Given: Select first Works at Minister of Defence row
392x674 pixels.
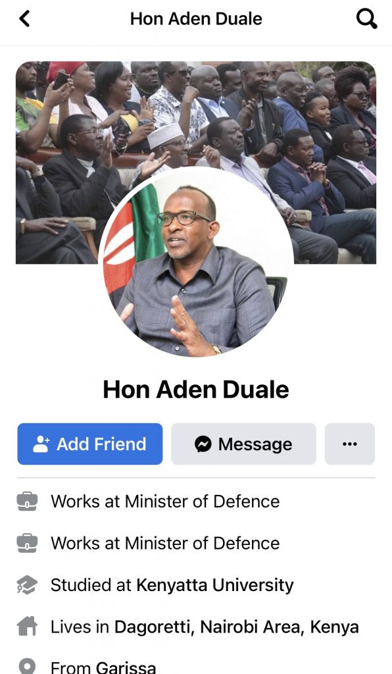Looking at the screenshot, I should tap(196, 501).
